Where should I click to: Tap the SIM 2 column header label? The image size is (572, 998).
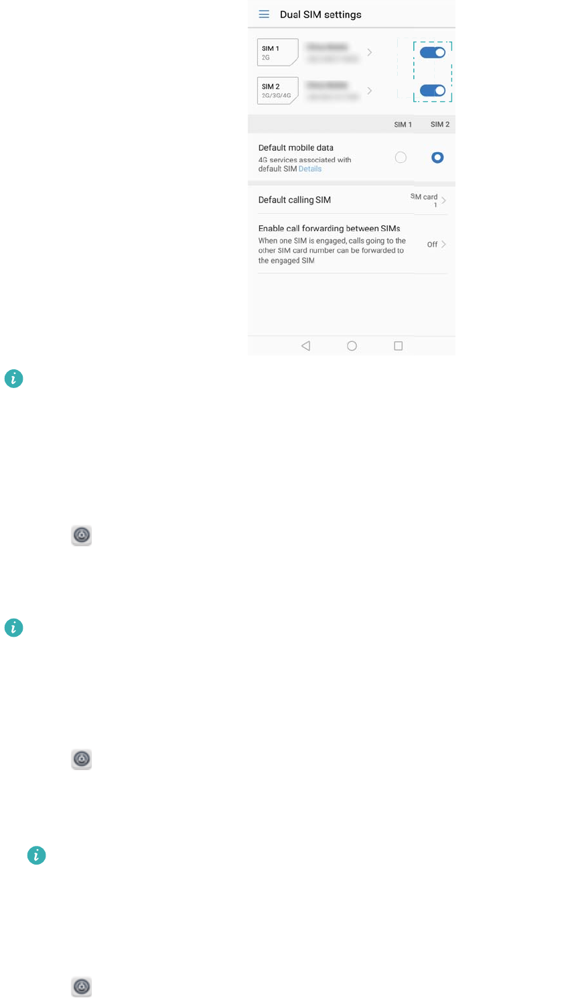tap(440, 125)
